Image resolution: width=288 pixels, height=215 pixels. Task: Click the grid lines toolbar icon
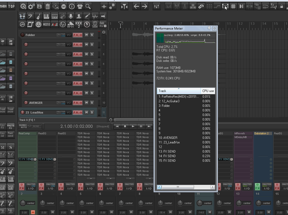(x=233, y=6)
